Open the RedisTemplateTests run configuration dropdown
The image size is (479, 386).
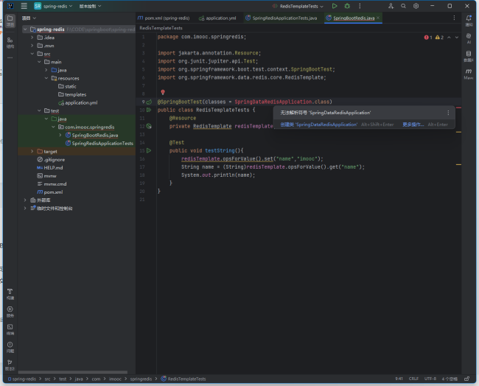(298, 6)
